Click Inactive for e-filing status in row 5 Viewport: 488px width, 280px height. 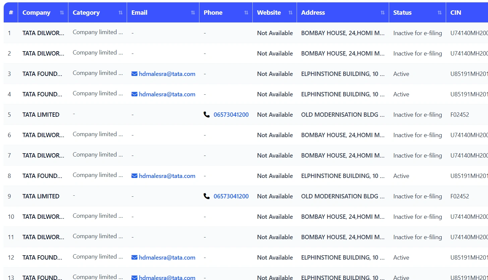[418, 115]
